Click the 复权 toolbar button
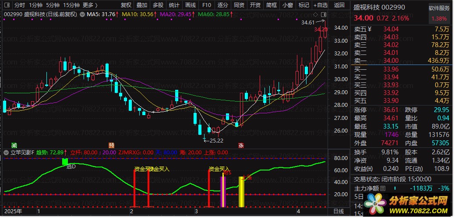The image size is (455, 218). pyautogui.click(x=126, y=5)
